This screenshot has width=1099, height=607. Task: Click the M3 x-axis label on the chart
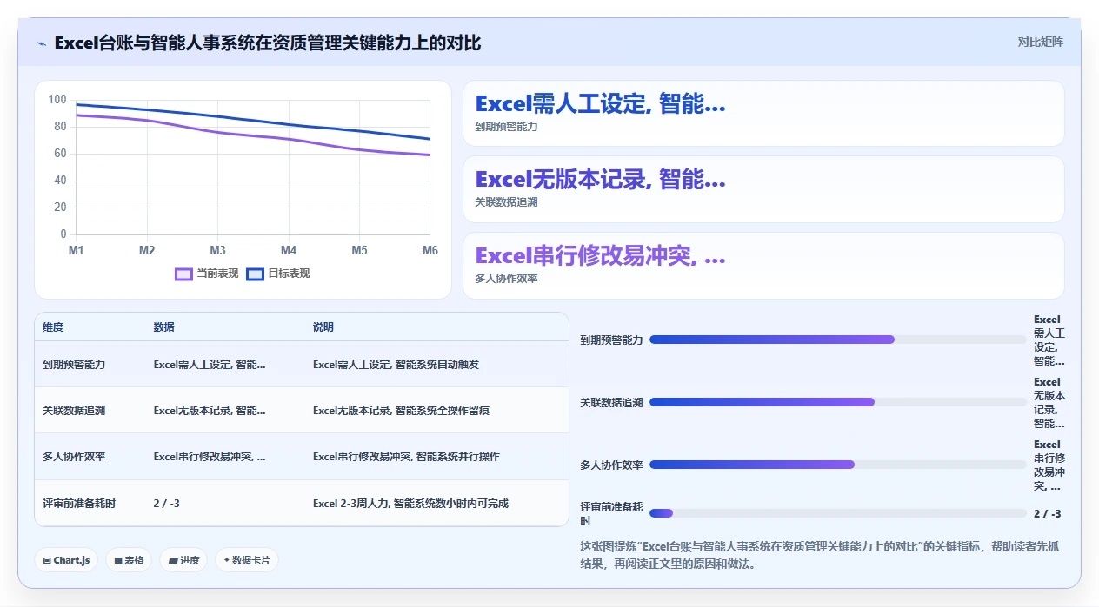coord(217,250)
